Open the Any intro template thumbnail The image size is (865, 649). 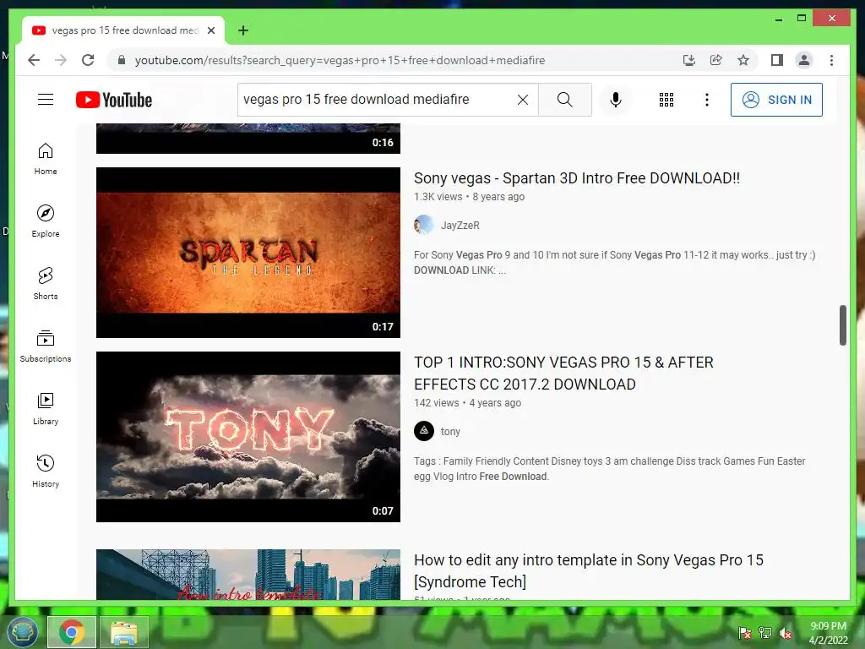coord(248,575)
